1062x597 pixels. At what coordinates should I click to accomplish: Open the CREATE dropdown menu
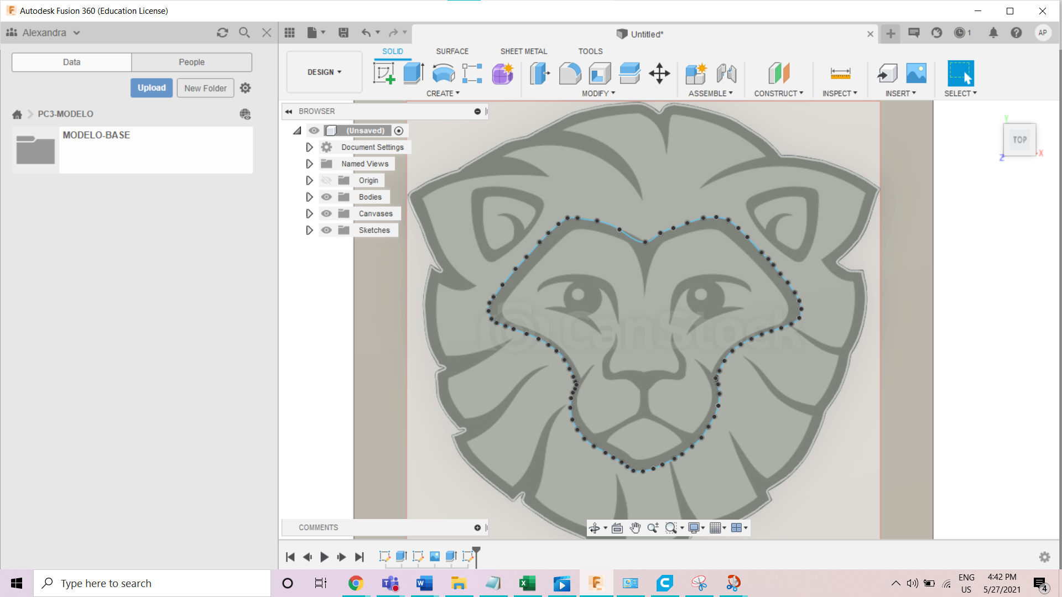pos(443,93)
